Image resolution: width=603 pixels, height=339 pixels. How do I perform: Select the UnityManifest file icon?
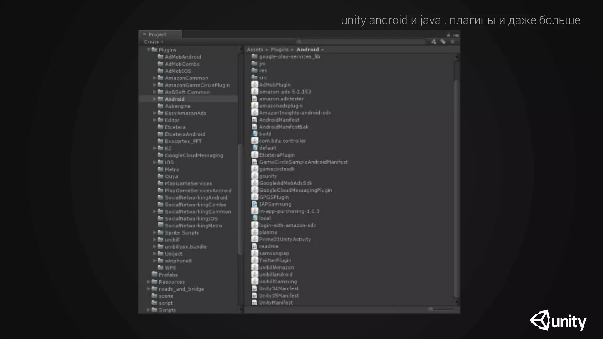(255, 303)
